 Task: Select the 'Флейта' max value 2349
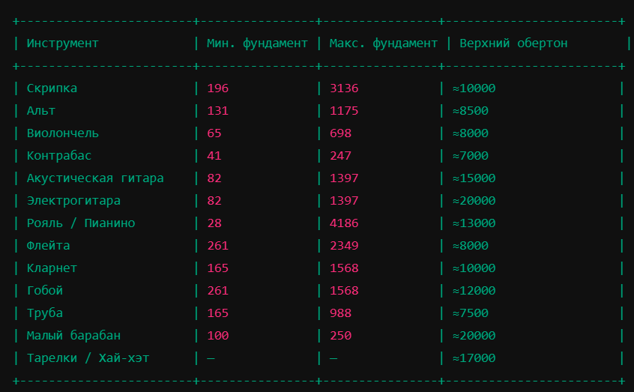click(344, 246)
